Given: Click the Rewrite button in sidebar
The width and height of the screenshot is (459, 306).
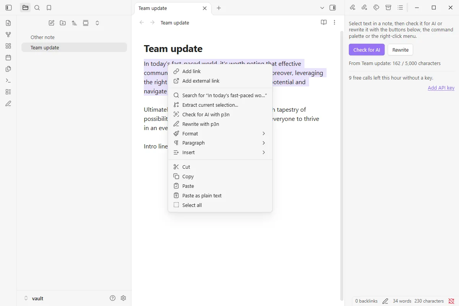Looking at the screenshot, I should 400,50.
